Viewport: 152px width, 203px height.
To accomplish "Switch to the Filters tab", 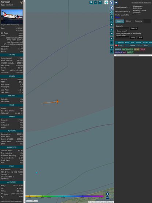I will point(129,21).
